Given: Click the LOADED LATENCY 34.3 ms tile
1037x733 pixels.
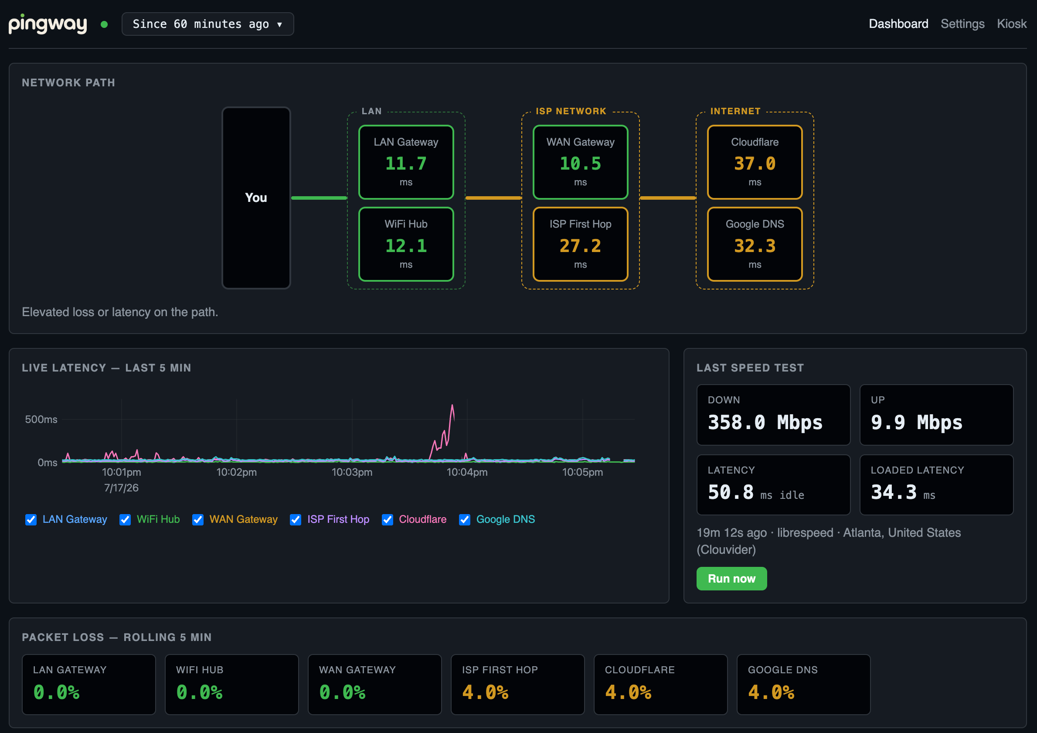Looking at the screenshot, I should pos(936,484).
